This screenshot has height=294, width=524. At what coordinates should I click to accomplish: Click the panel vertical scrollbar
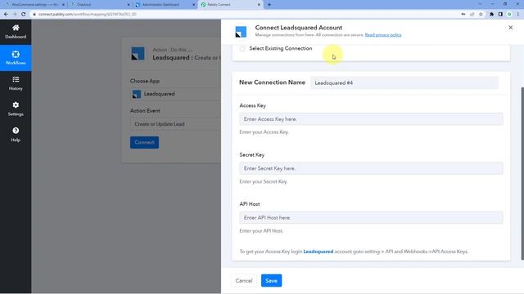click(522, 173)
